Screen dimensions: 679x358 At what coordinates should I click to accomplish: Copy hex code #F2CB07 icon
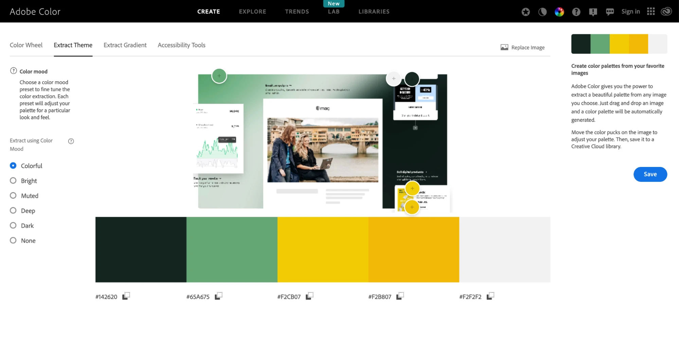[x=309, y=296]
